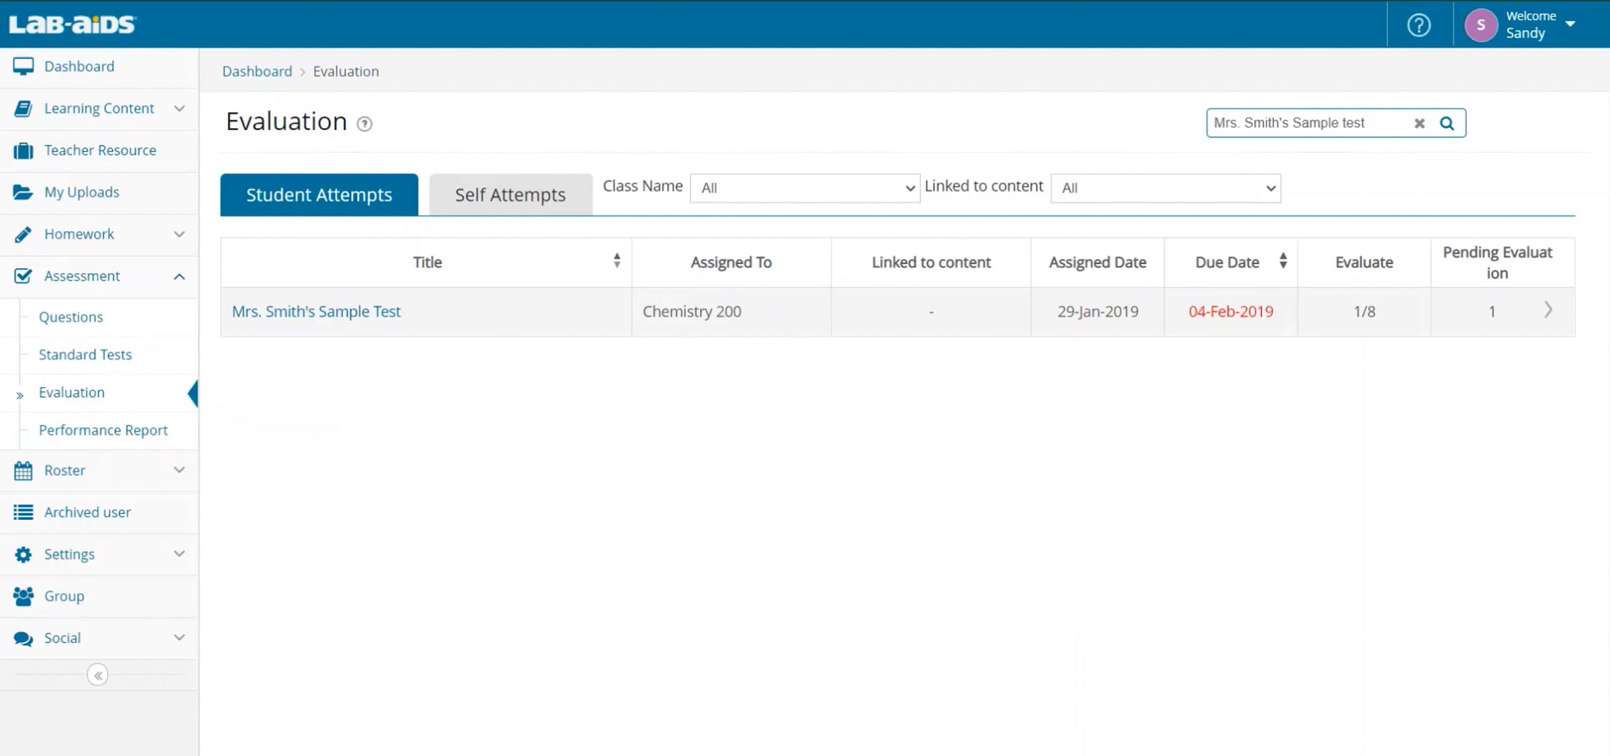Sort table by Title column arrows

[617, 261]
